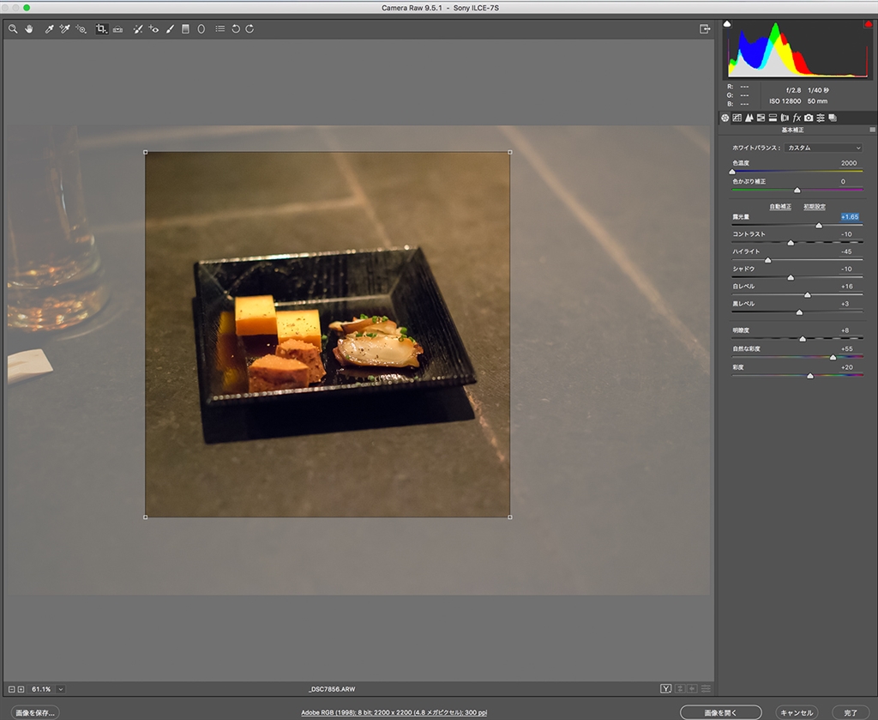878x720 pixels.
Task: Open the zoom level dropdown
Action: coord(61,689)
